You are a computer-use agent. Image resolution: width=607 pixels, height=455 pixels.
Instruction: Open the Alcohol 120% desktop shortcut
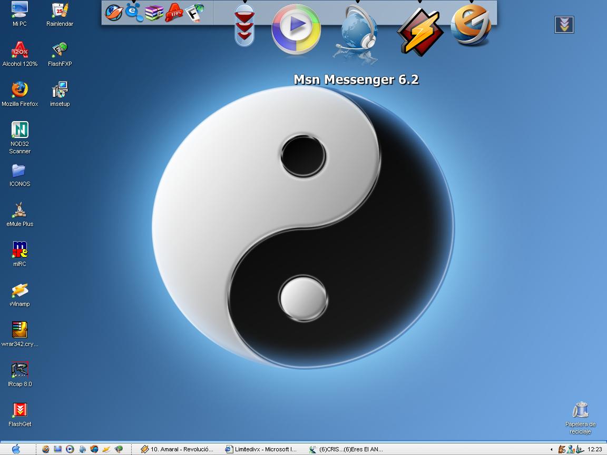(19, 54)
